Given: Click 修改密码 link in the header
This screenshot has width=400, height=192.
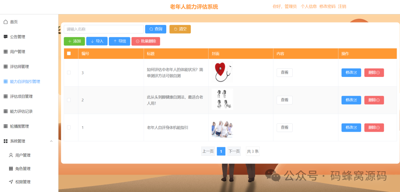Looking at the screenshot, I should click(327, 7).
